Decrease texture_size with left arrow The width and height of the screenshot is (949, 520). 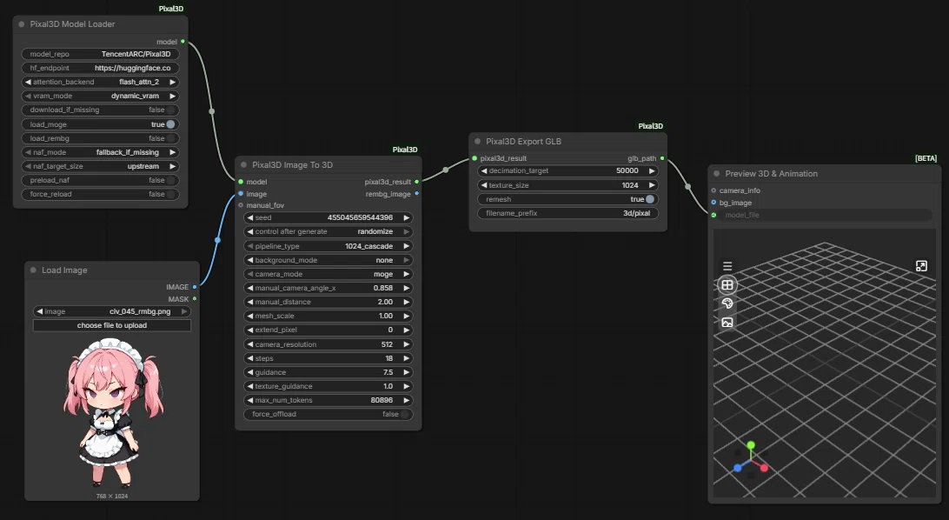coord(483,185)
